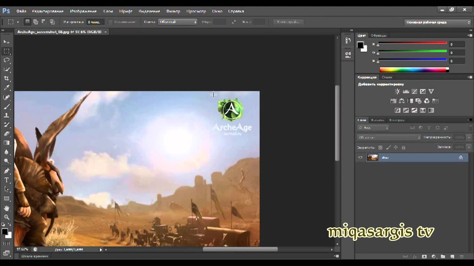
Task: Choose Subtract from selection mode
Action: coord(44,22)
